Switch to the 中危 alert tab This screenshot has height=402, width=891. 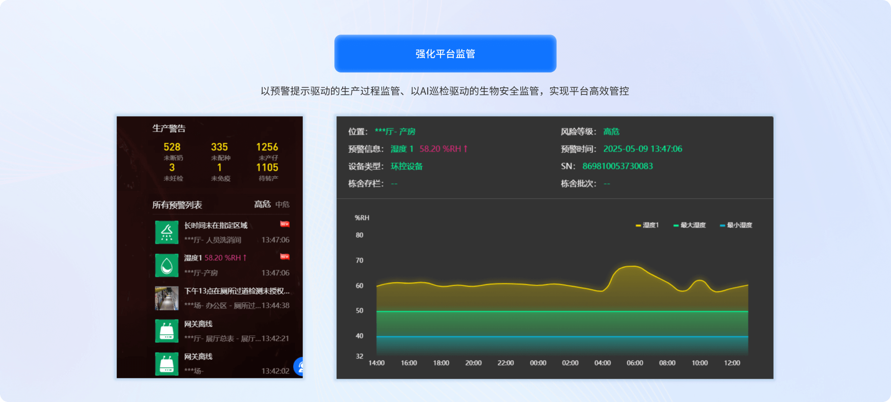pyautogui.click(x=282, y=204)
